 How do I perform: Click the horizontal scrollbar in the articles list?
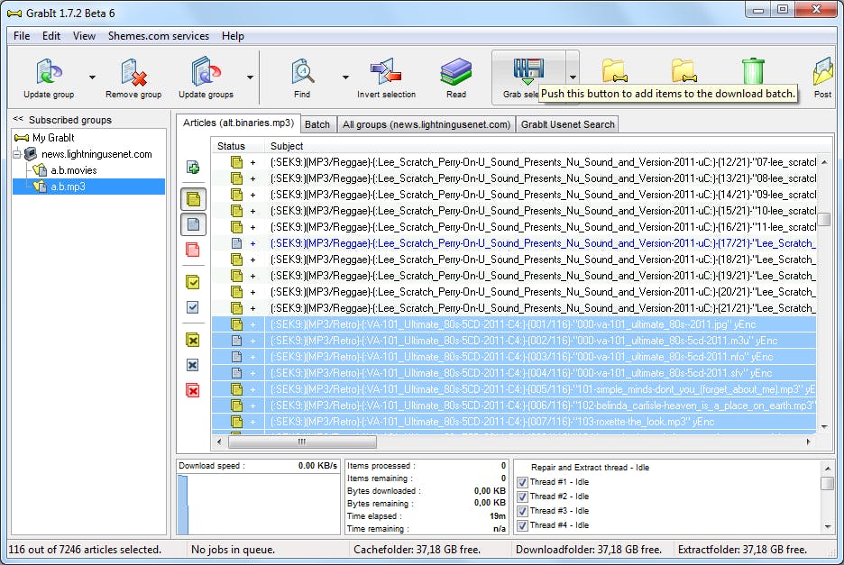pos(301,442)
